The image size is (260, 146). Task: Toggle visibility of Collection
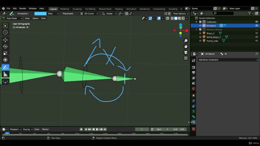tap(256, 22)
